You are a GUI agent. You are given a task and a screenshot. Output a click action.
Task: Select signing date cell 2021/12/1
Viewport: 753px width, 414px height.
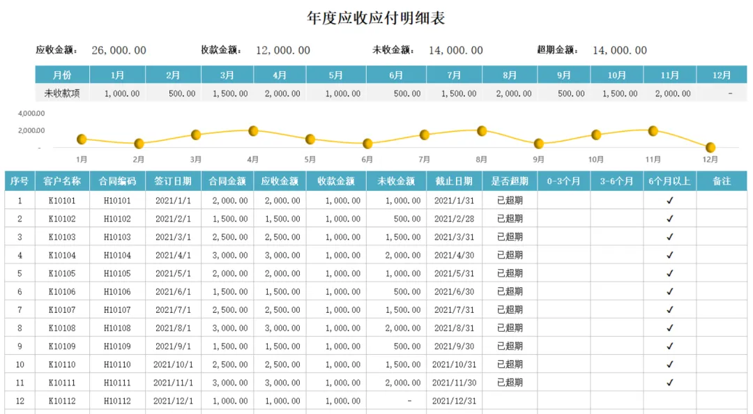[173, 401]
